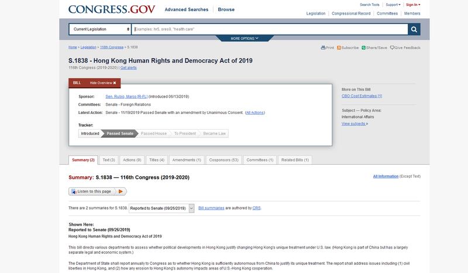Open the Current Legislation dropdown

[100, 29]
